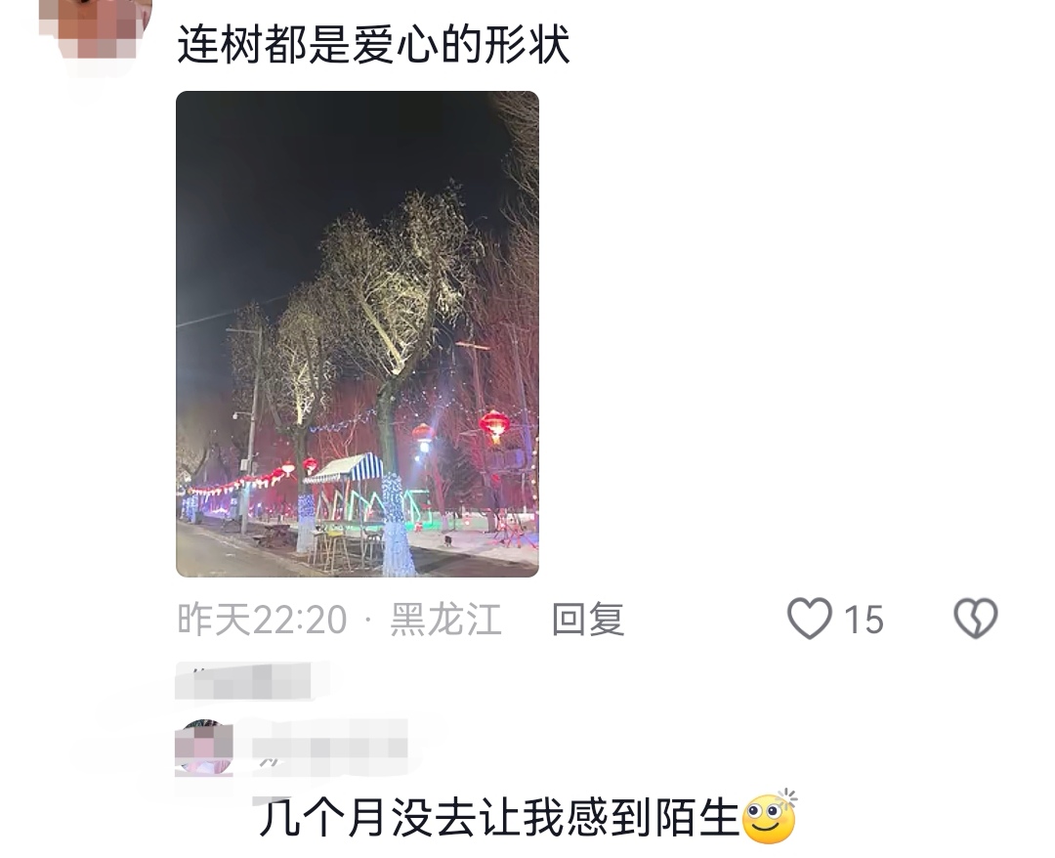1055x858 pixels.
Task: Tap the comment text 连树都是爱心的形状
Action: pyautogui.click(x=373, y=45)
